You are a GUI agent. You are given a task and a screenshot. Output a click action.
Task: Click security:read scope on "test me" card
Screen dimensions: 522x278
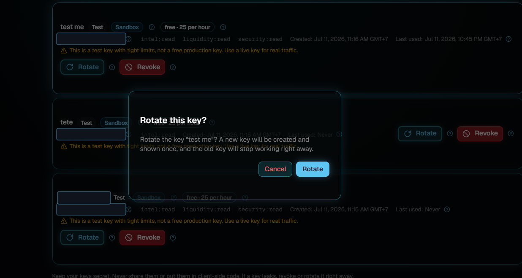(x=260, y=39)
